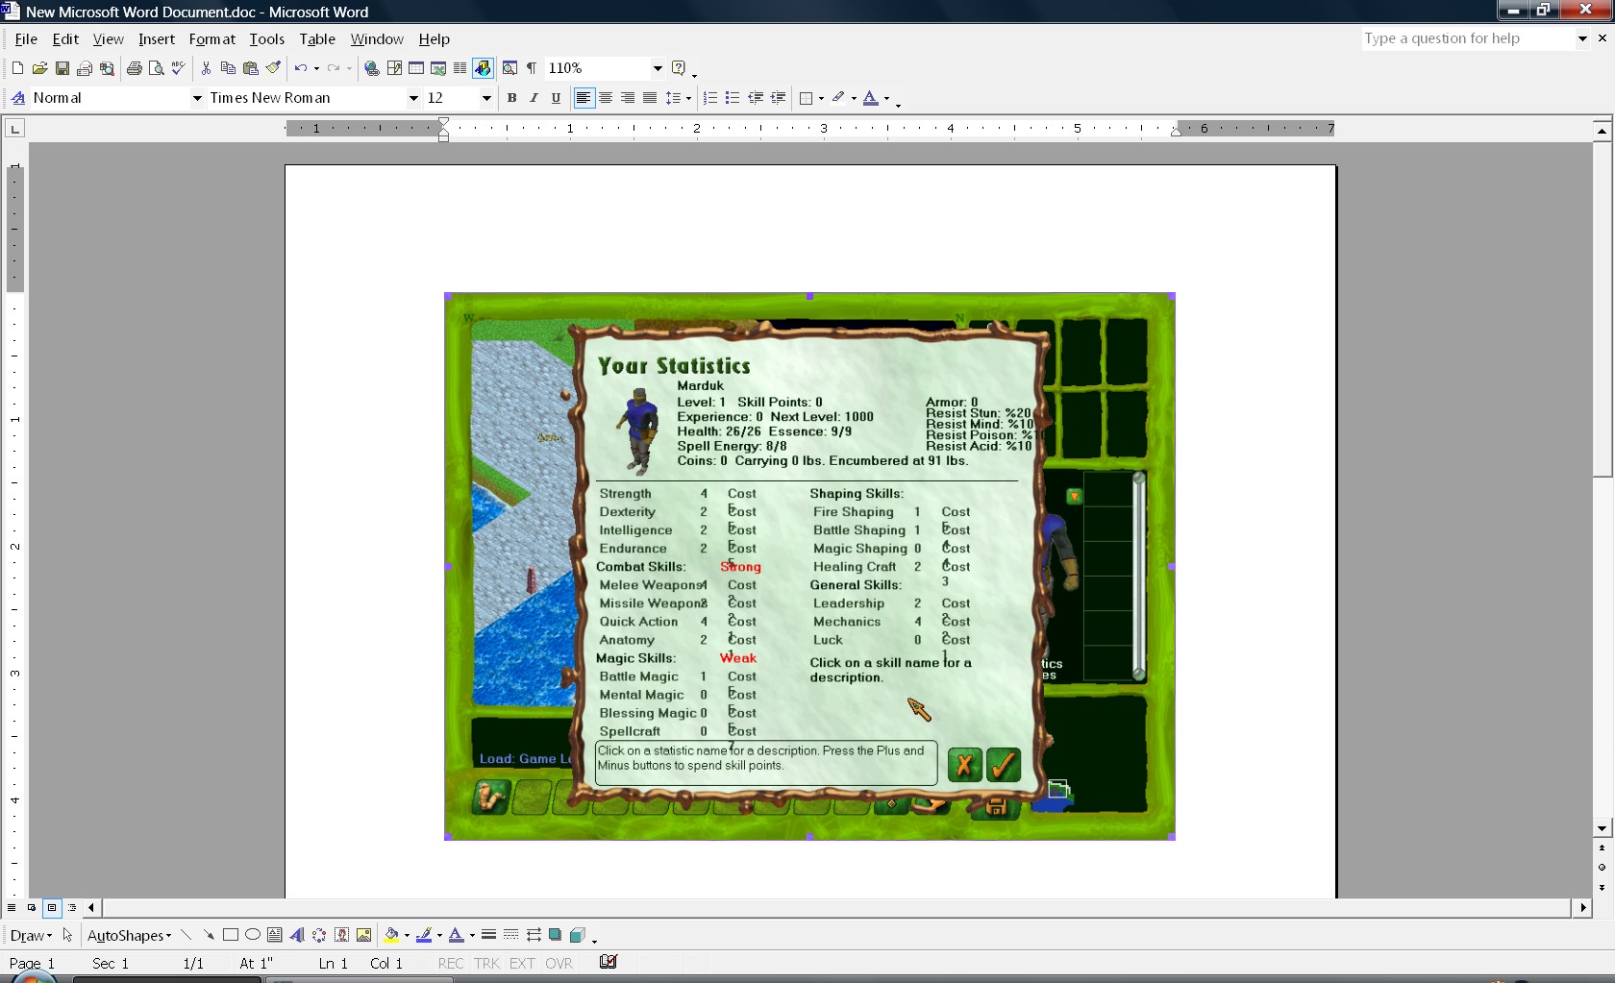The width and height of the screenshot is (1615, 983).
Task: Click the OVR status bar indicator
Action: [x=559, y=963]
